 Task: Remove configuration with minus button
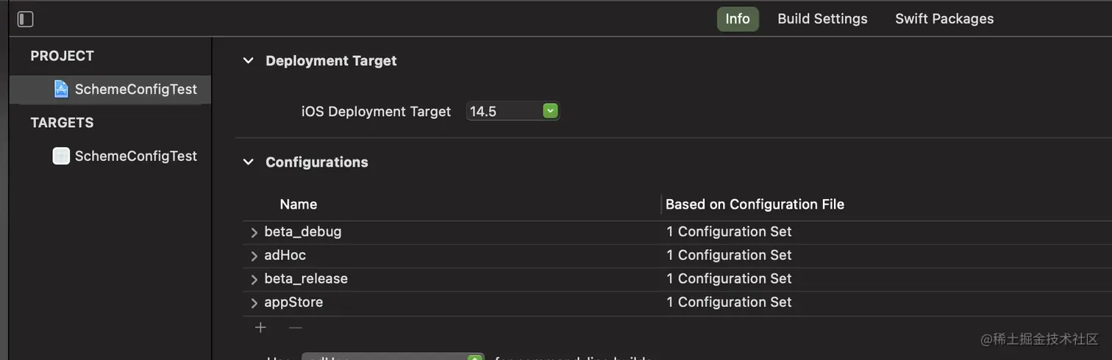point(295,328)
